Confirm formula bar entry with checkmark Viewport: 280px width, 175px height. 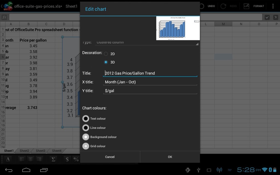pos(267,17)
